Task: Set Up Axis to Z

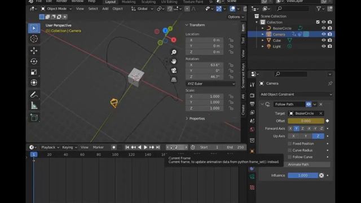Action: click(318, 136)
